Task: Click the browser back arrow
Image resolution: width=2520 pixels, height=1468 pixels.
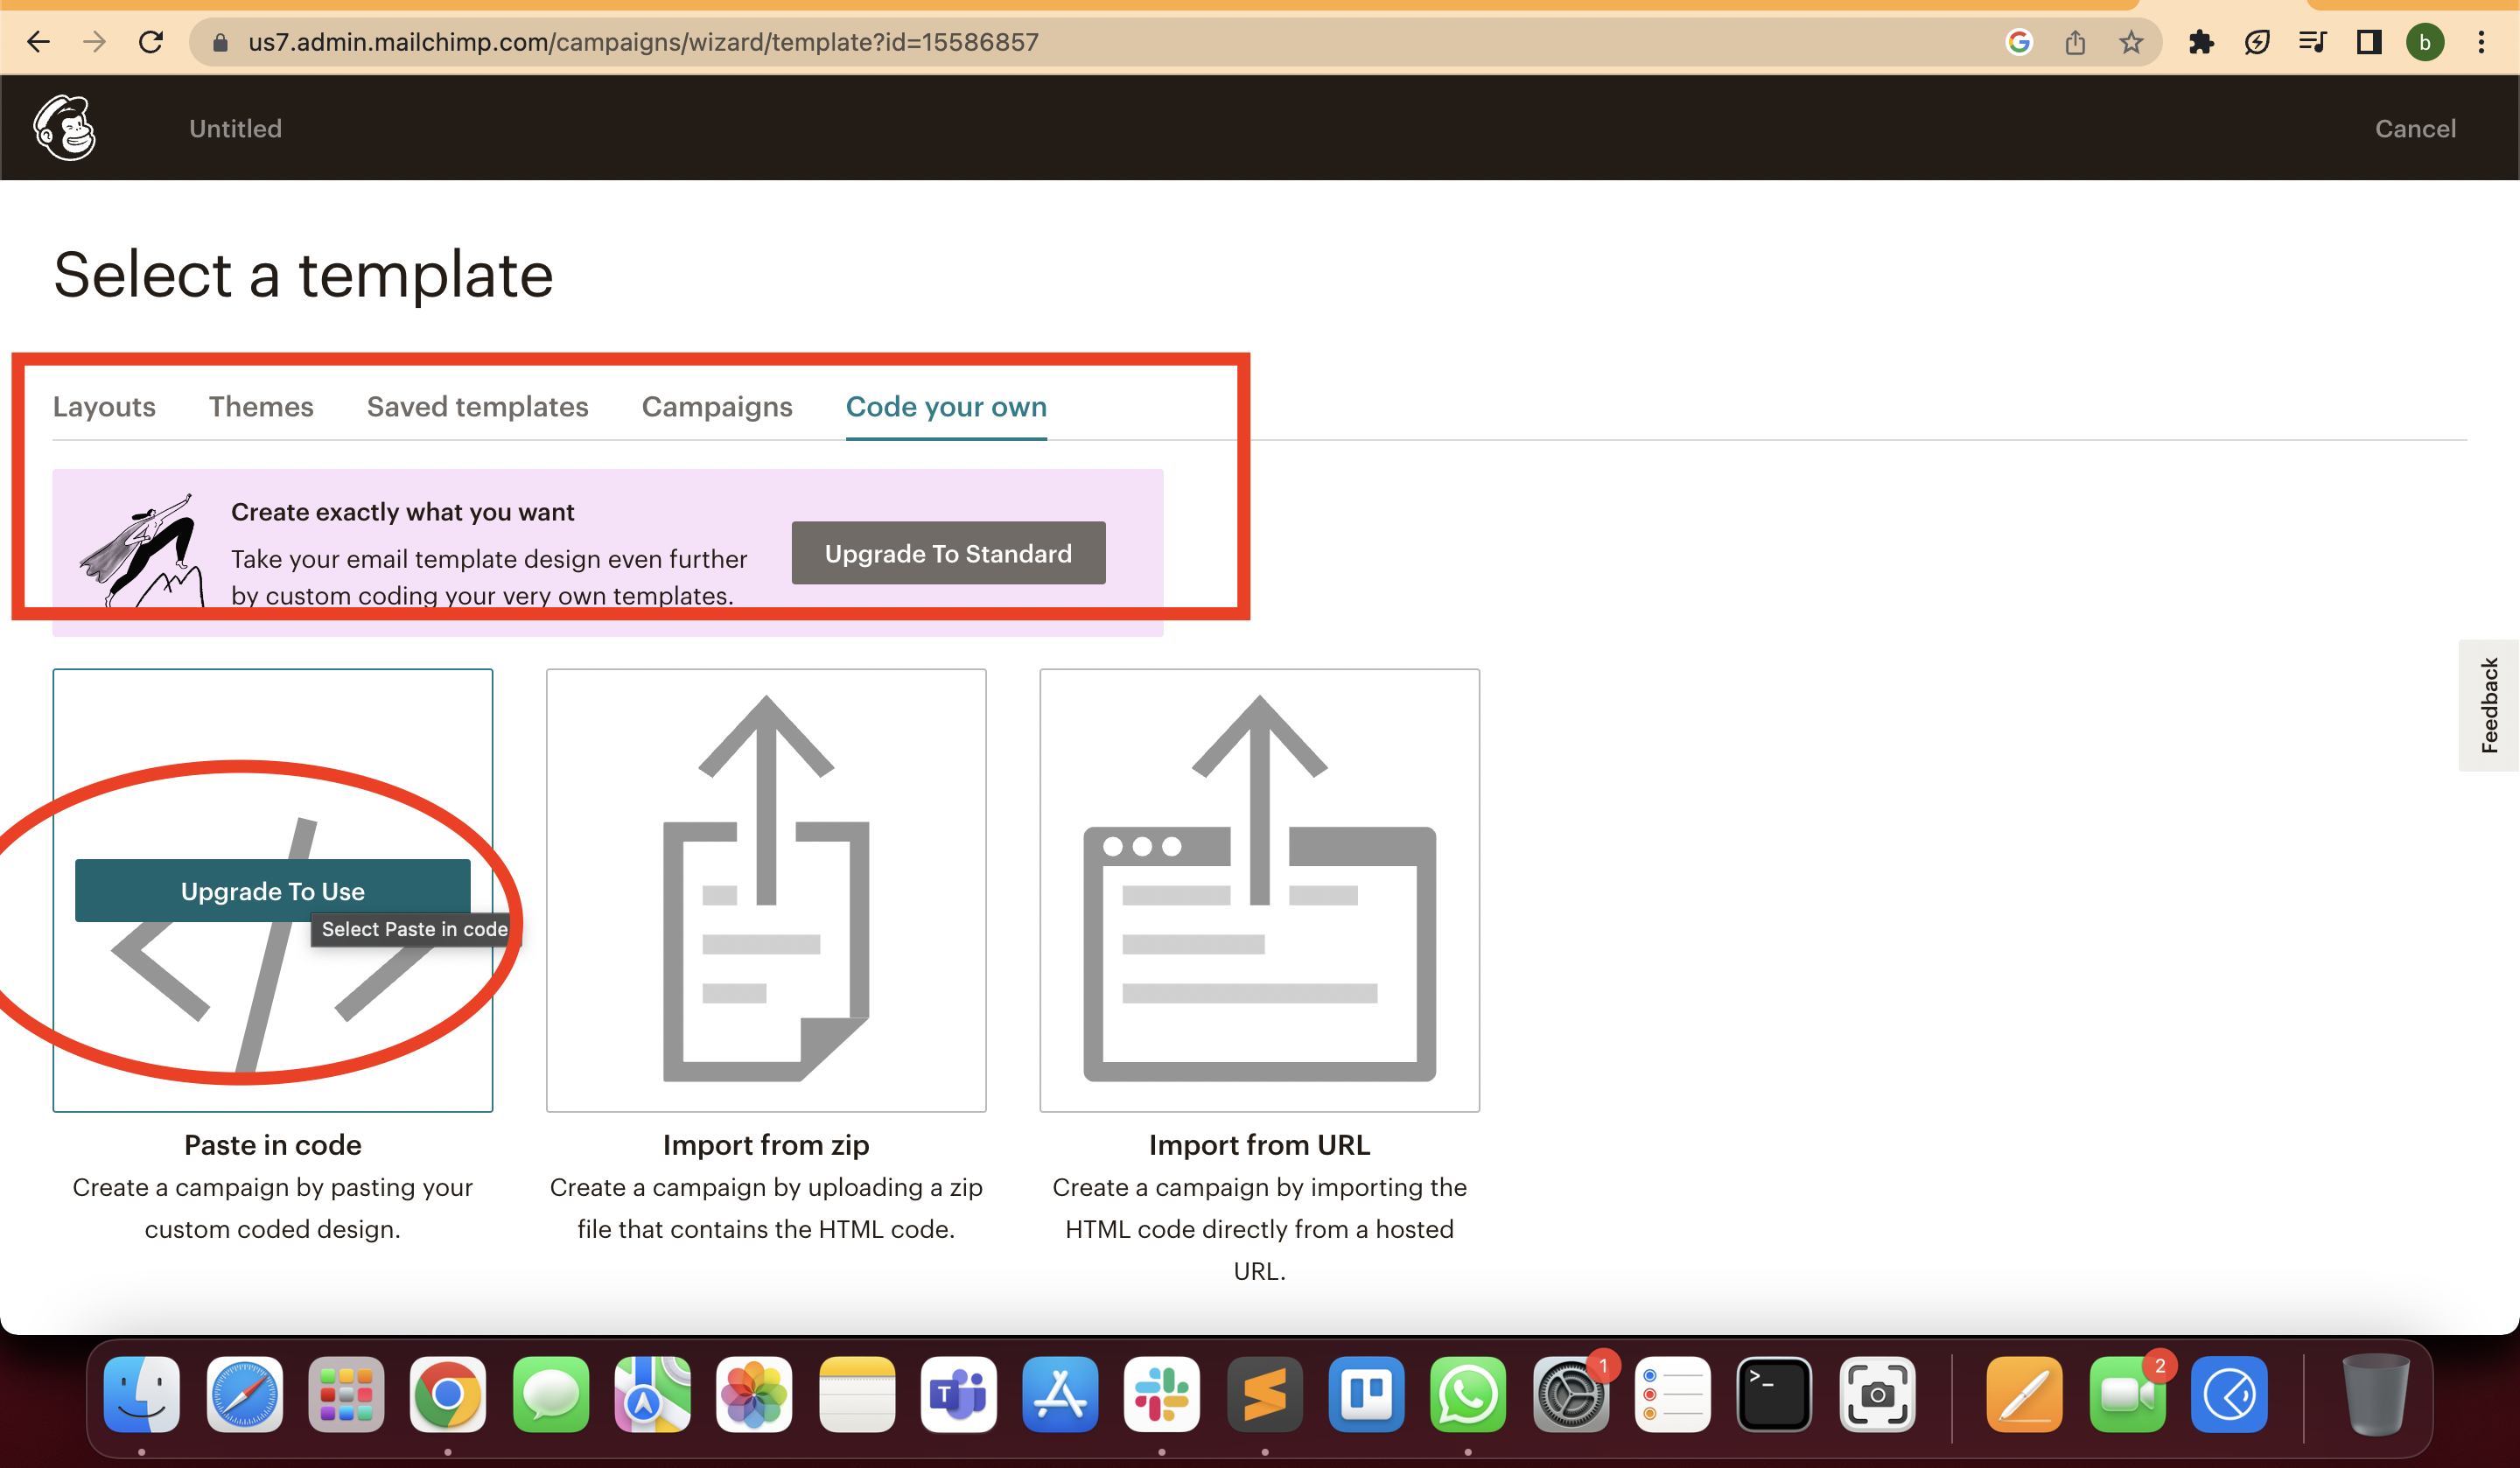Action: click(38, 42)
